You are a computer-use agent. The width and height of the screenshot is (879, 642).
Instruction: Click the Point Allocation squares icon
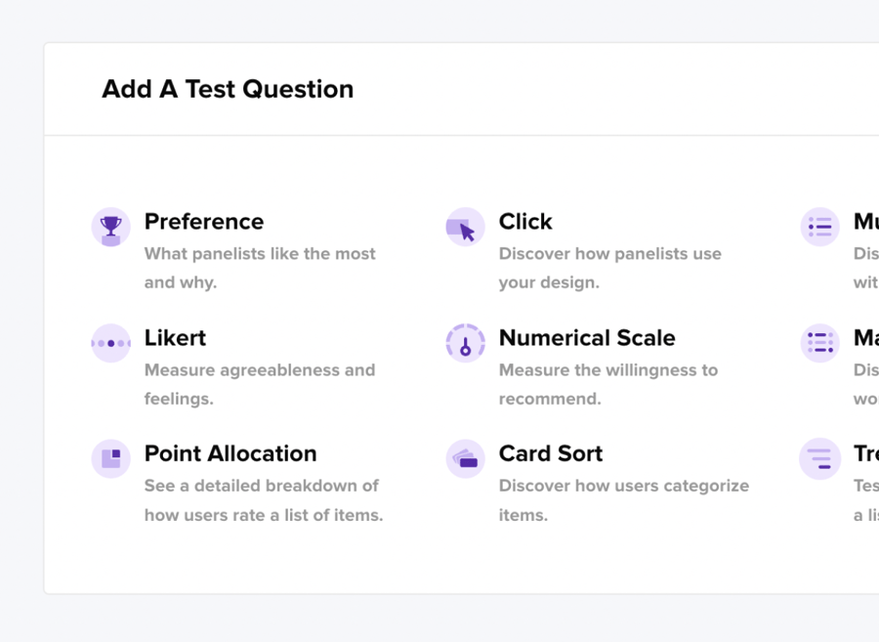click(x=111, y=458)
